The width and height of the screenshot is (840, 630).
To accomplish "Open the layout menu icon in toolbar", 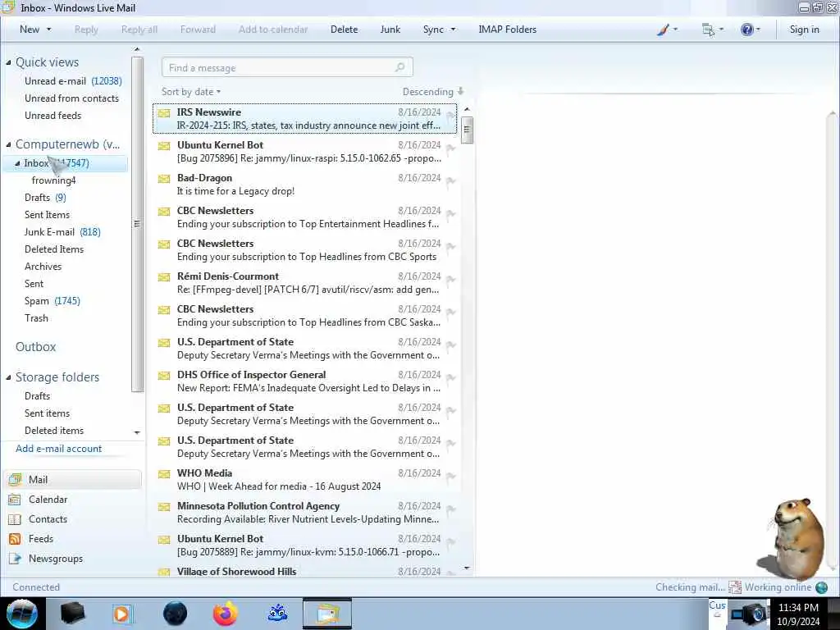I will (x=708, y=30).
